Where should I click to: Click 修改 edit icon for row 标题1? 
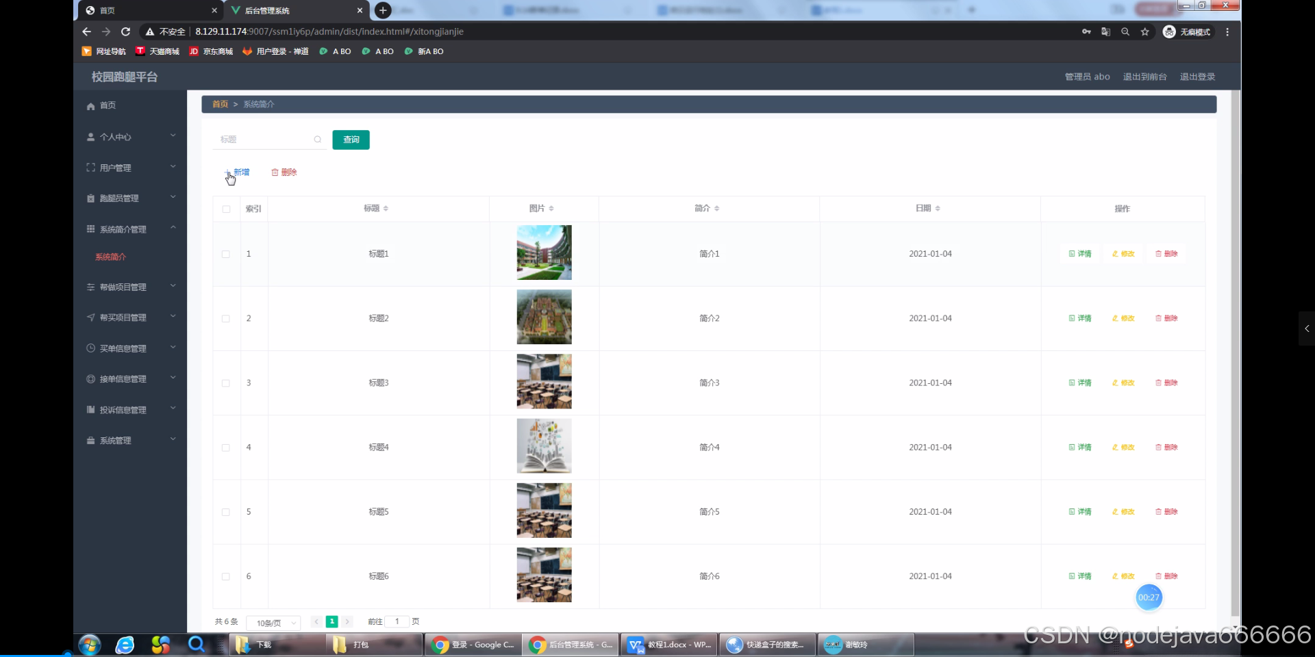(x=1123, y=254)
